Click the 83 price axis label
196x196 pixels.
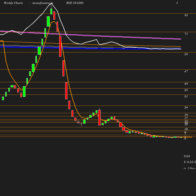pyautogui.click(x=186, y=15)
